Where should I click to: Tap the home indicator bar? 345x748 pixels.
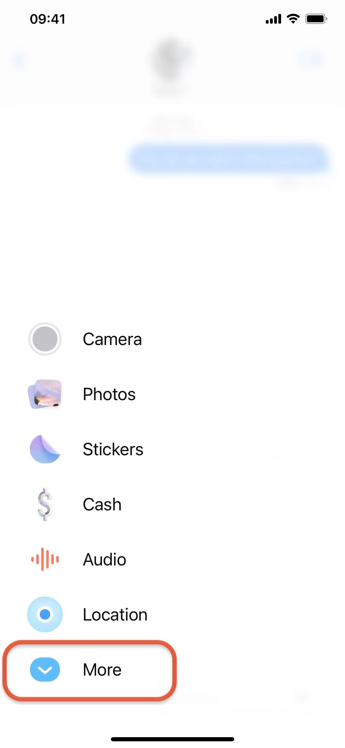click(x=172, y=739)
